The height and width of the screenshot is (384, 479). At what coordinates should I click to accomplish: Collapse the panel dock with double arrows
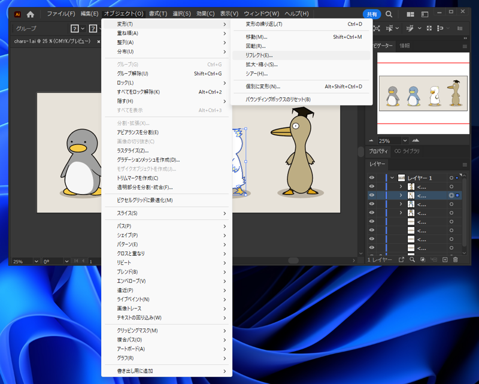pos(465,38)
